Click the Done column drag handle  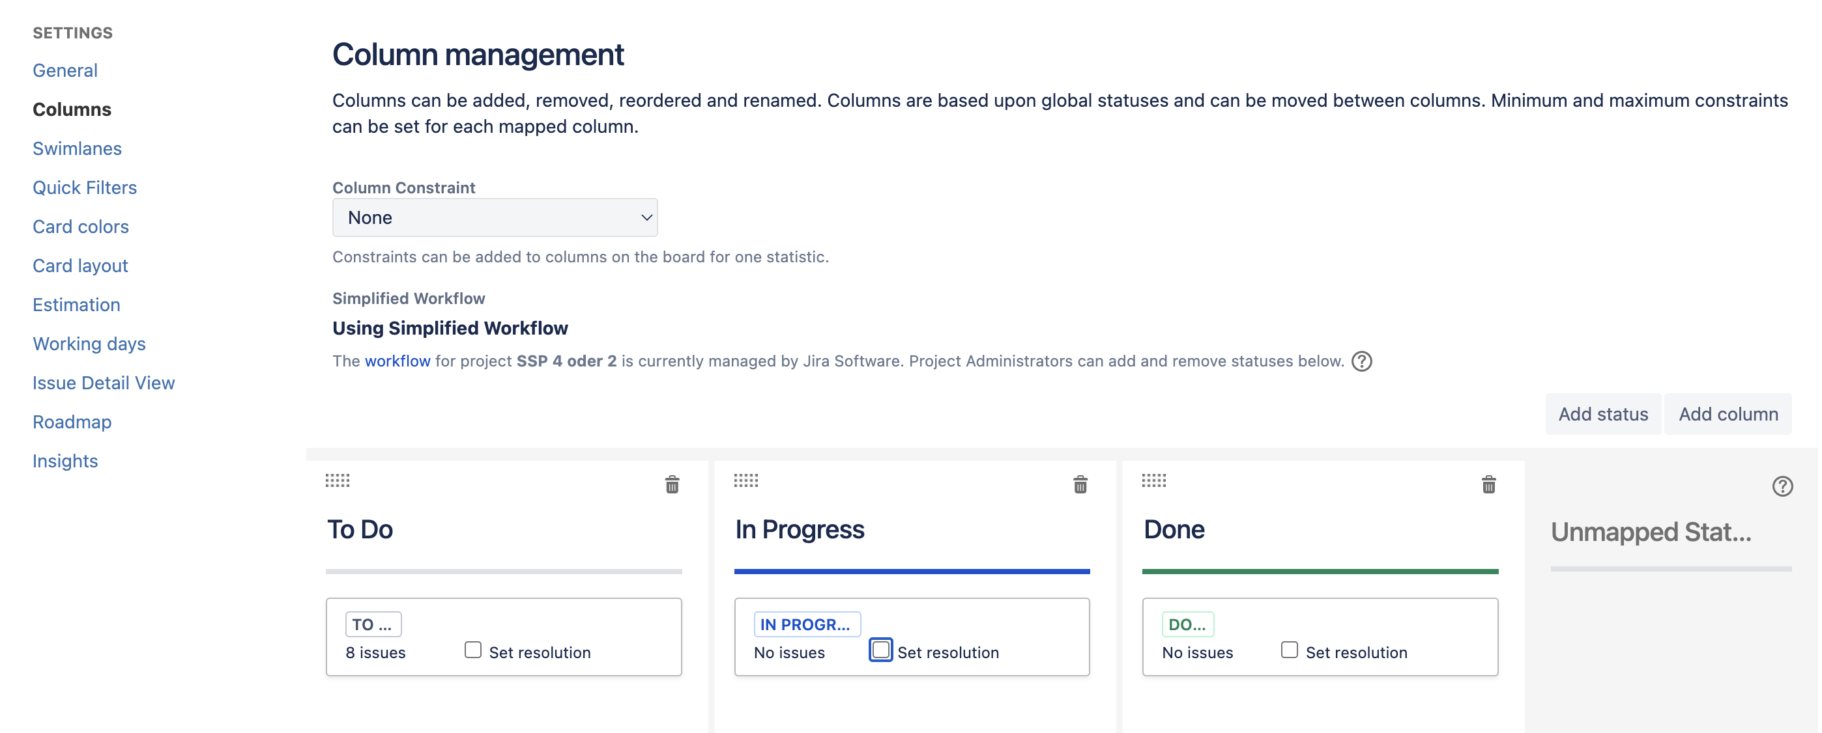tap(1153, 480)
